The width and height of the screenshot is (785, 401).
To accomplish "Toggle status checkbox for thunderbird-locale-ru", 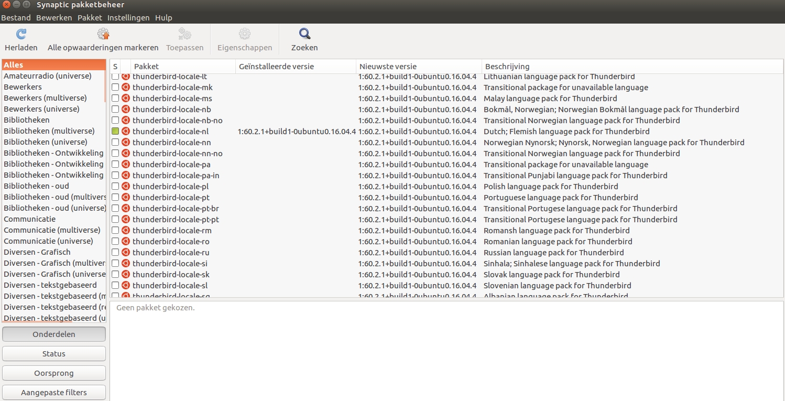I will pos(115,253).
